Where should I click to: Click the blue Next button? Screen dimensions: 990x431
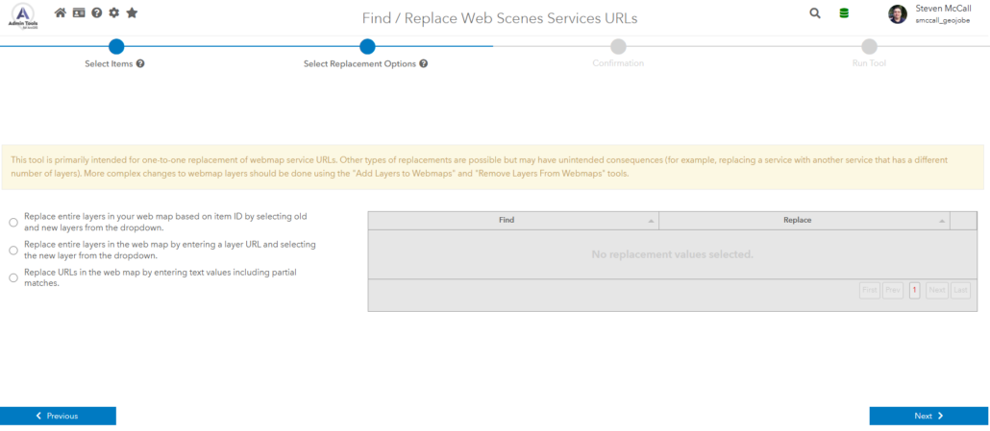click(x=928, y=416)
